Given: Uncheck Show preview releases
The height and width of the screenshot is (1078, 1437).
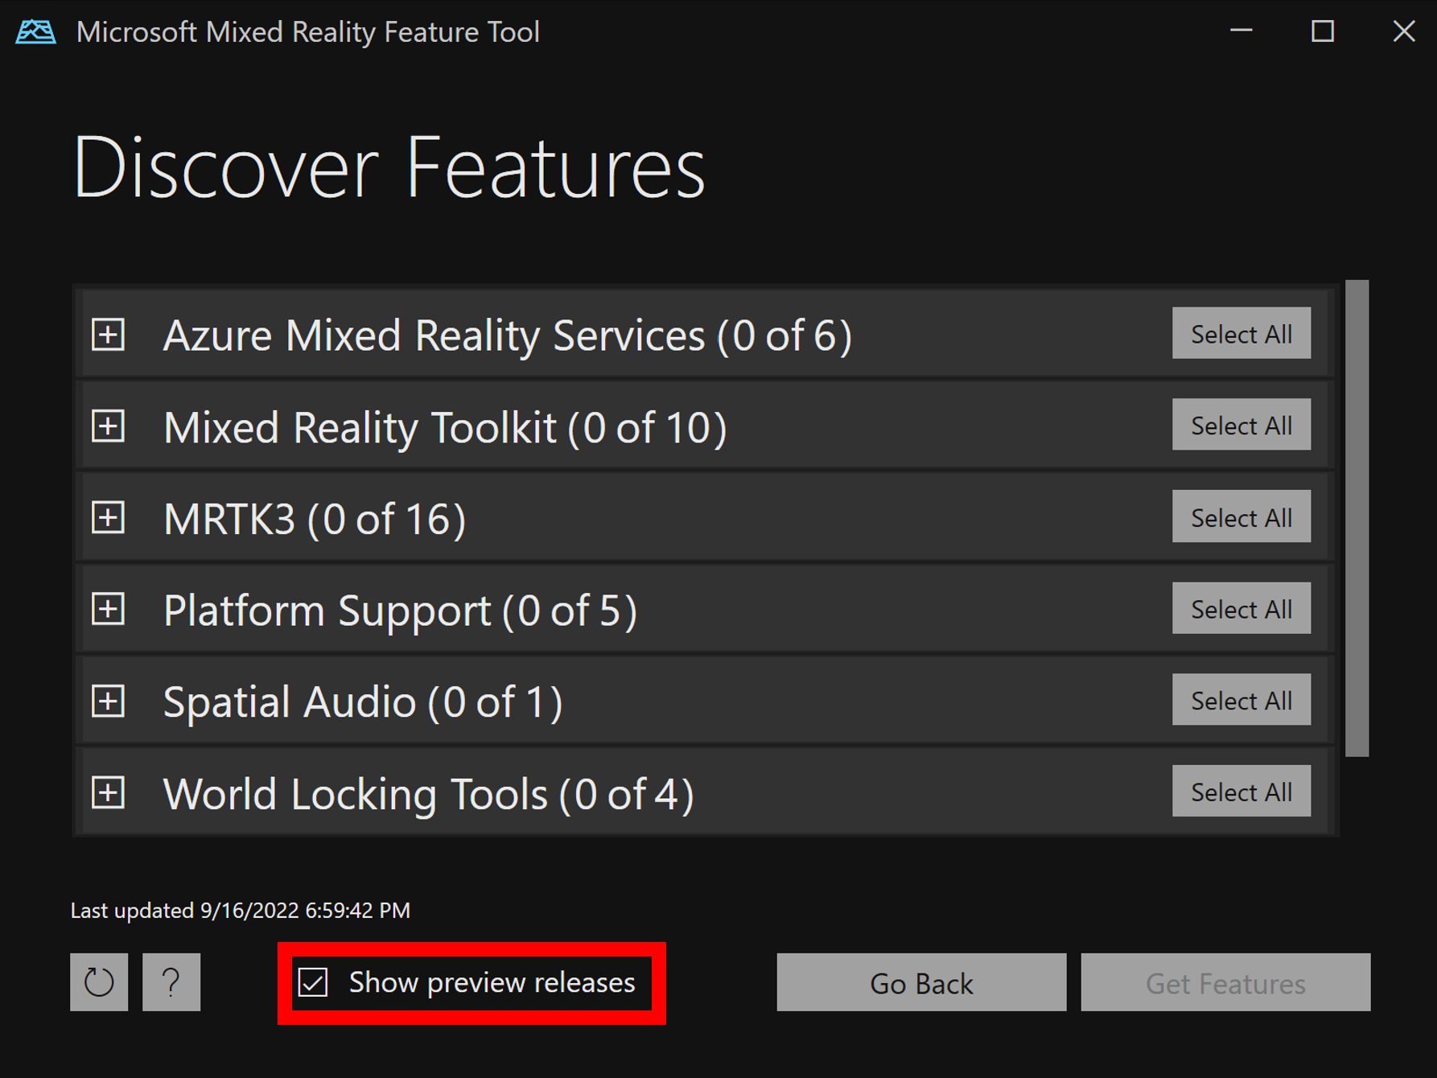Looking at the screenshot, I should pyautogui.click(x=312, y=982).
